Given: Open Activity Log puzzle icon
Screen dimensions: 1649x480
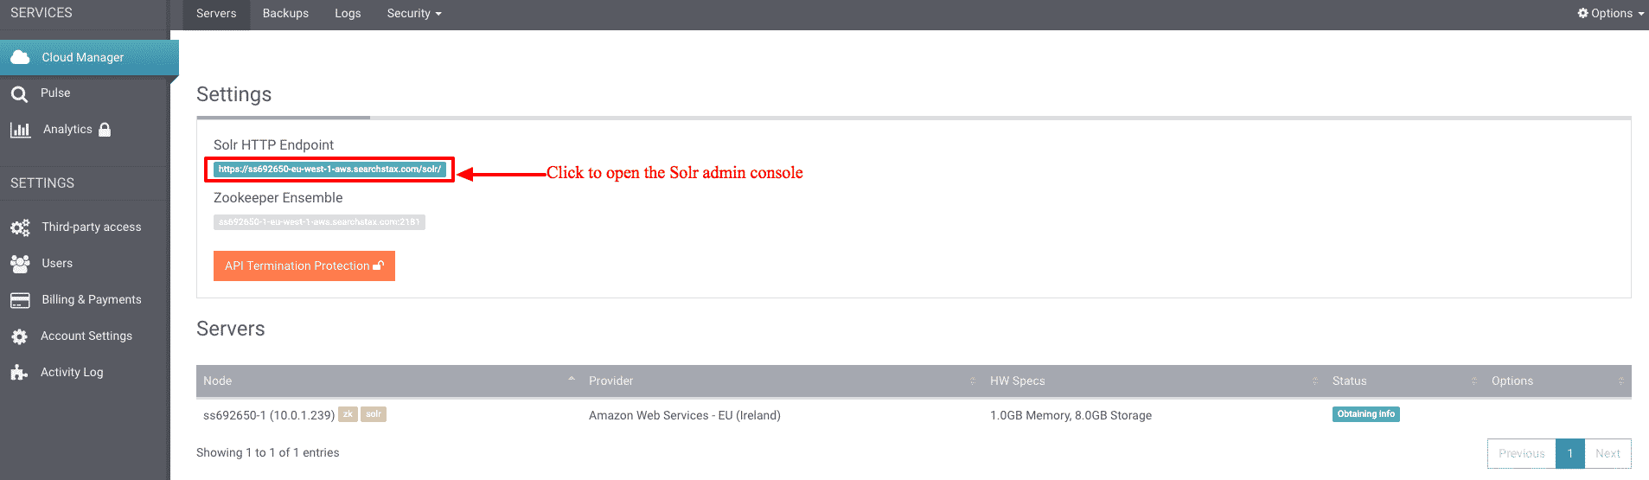Looking at the screenshot, I should pyautogui.click(x=19, y=373).
